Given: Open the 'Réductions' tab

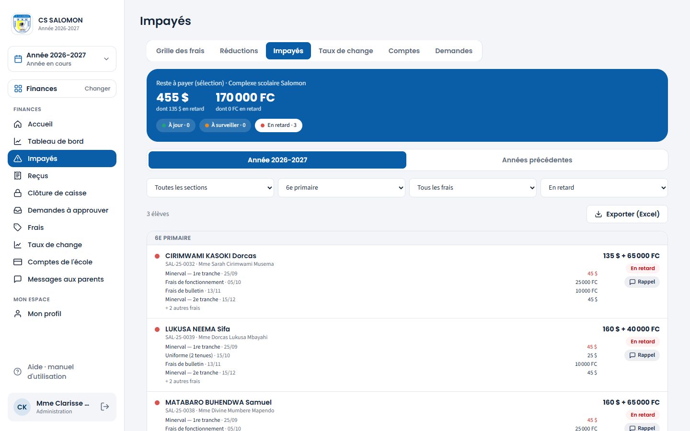Looking at the screenshot, I should tap(239, 51).
